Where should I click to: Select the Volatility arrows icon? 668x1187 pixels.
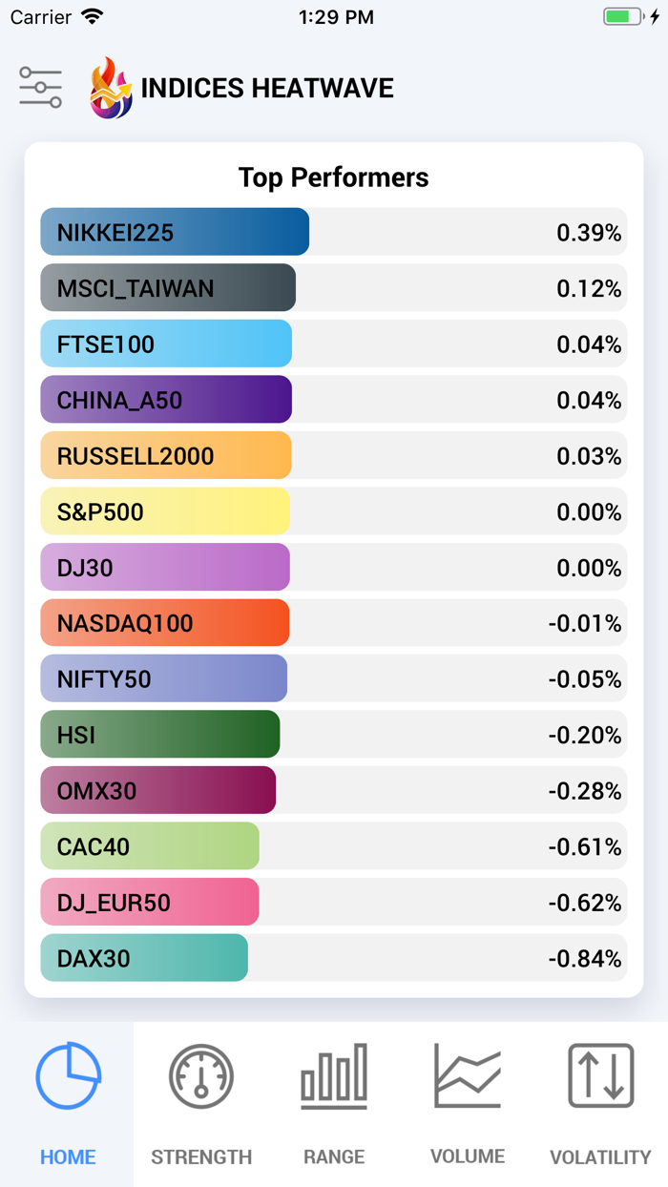(x=600, y=1076)
